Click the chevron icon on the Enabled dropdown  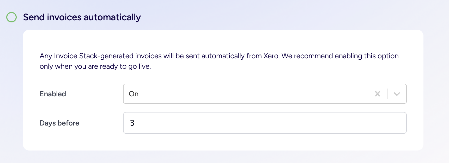click(x=397, y=94)
